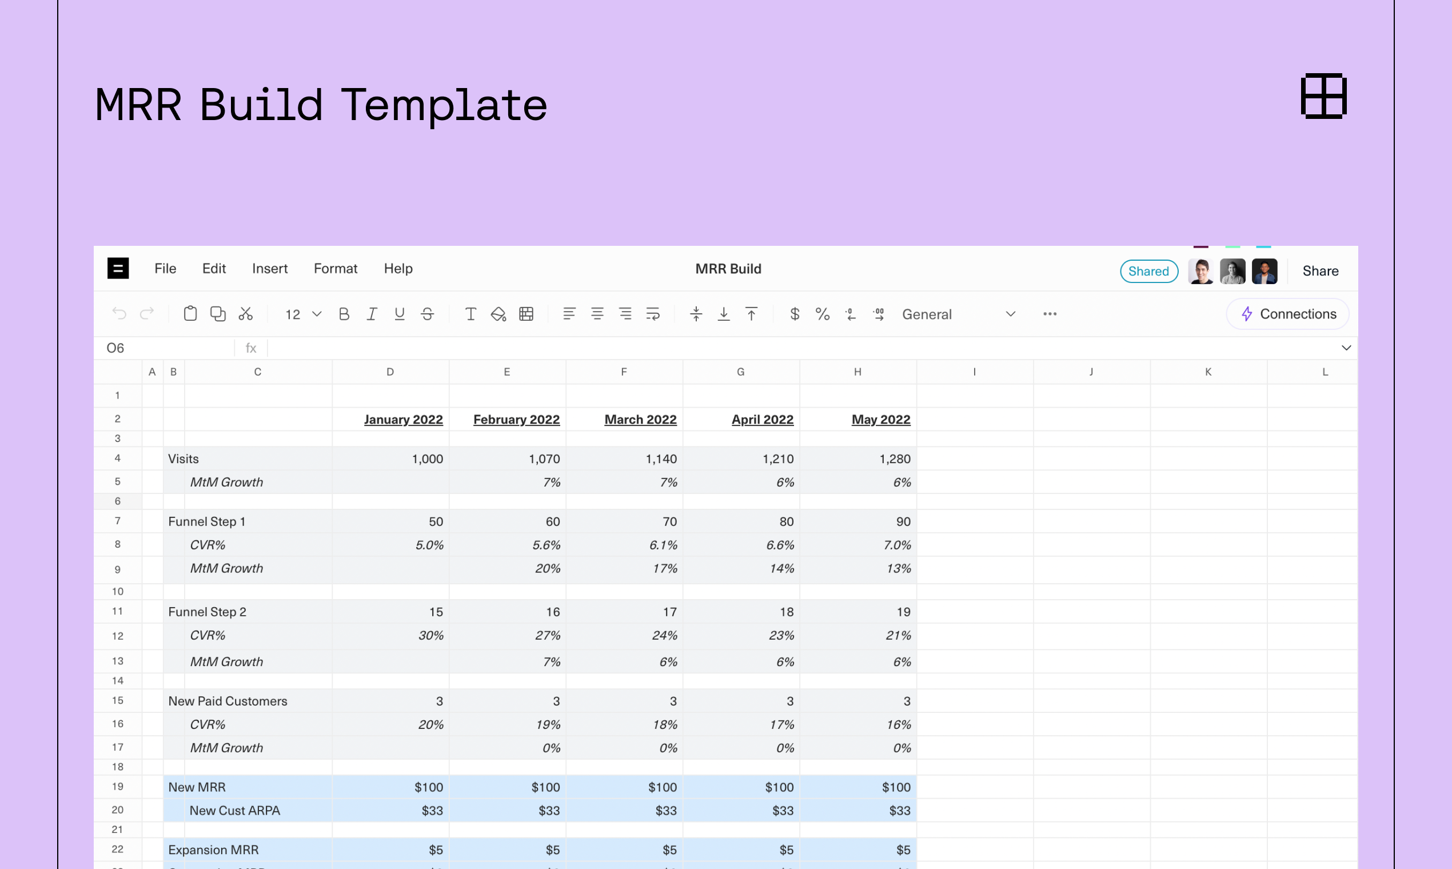Image resolution: width=1452 pixels, height=869 pixels.
Task: Click the fill color bucket icon
Action: point(498,314)
